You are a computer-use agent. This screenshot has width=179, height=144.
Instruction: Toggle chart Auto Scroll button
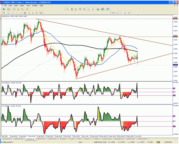(89, 9)
